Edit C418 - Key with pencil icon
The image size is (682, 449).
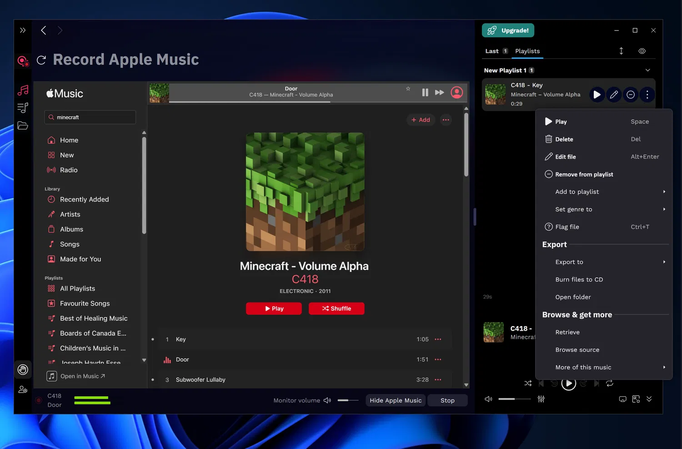614,95
